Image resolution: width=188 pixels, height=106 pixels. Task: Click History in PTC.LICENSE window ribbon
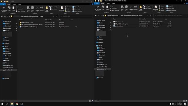162,11
